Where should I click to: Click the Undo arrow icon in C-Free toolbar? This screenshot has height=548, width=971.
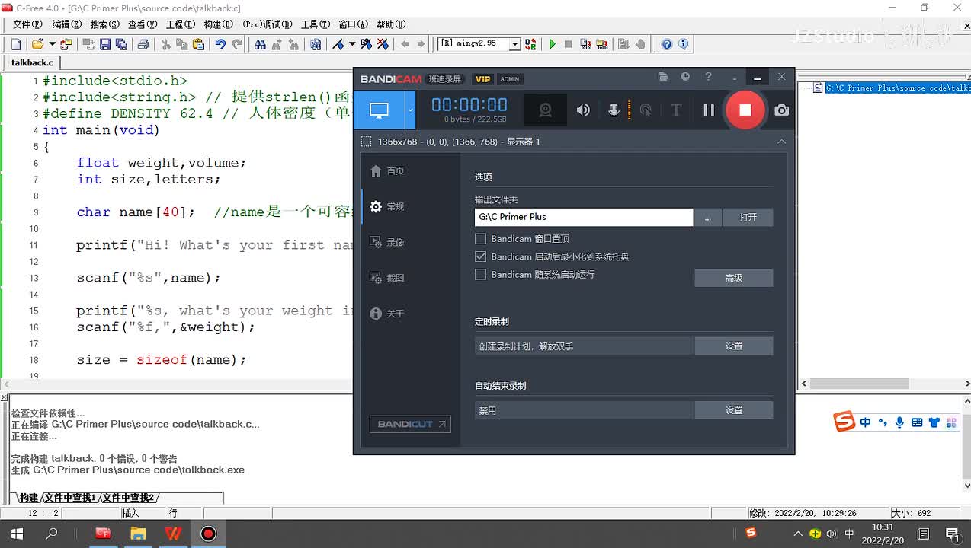click(x=220, y=44)
